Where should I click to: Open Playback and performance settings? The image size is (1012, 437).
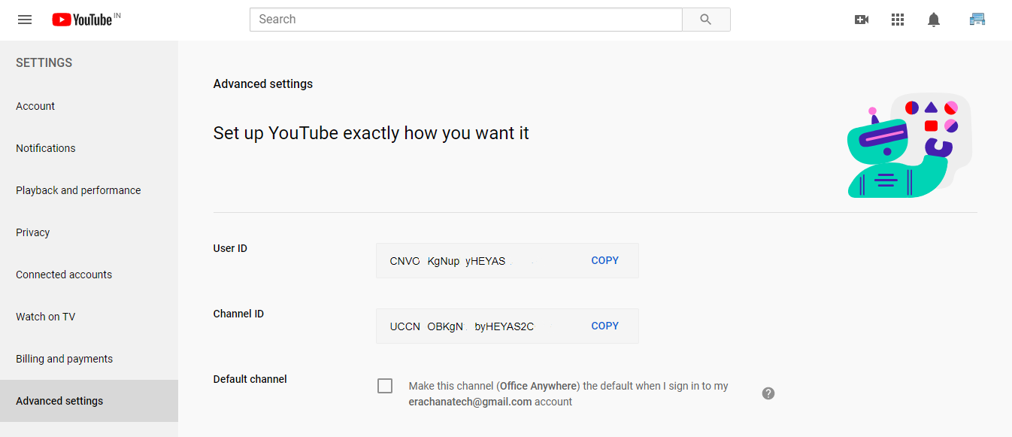click(x=89, y=190)
